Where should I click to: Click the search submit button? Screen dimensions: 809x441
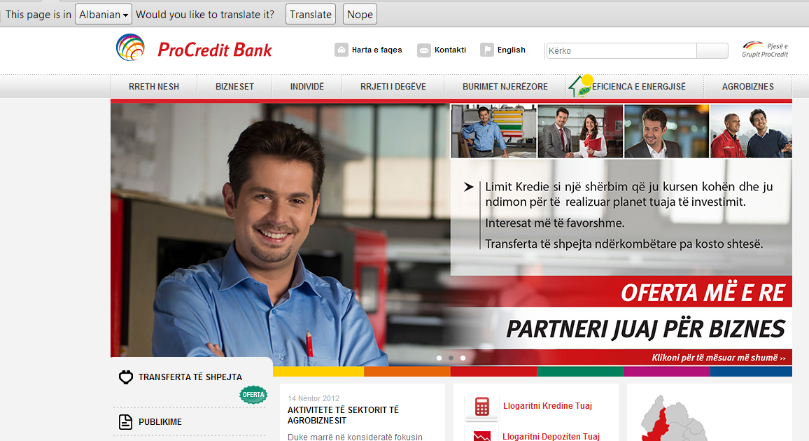click(712, 50)
